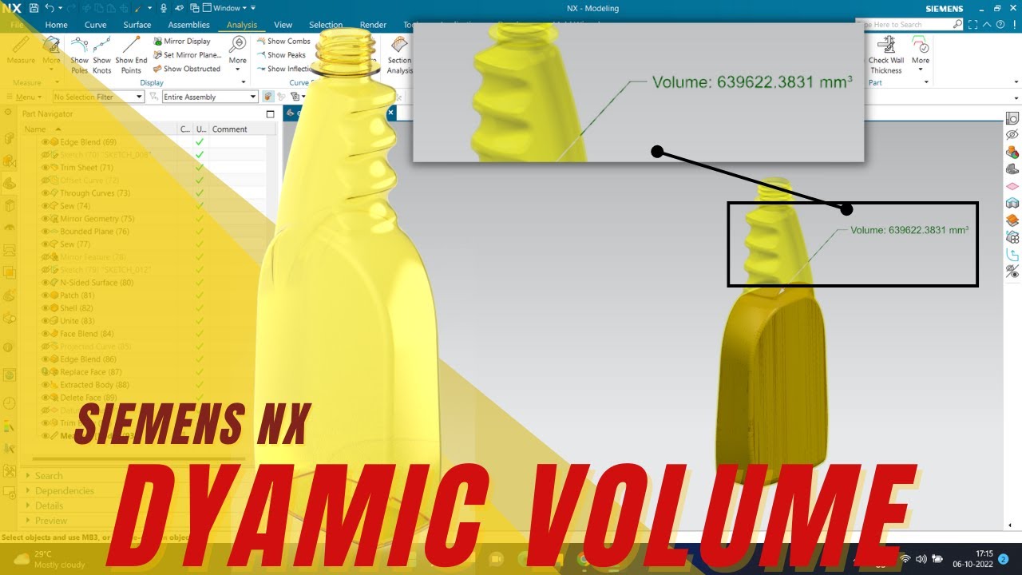Screen dimensions: 1022x575
Task: Click the Show Combs command
Action: [x=283, y=42]
